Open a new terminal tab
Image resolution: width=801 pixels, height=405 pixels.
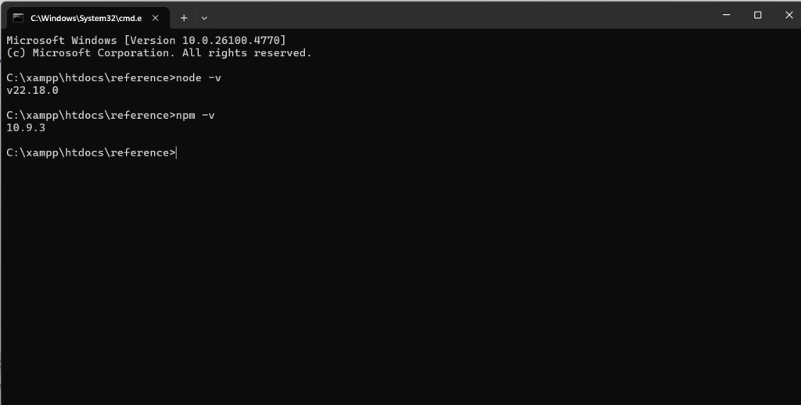pos(184,18)
